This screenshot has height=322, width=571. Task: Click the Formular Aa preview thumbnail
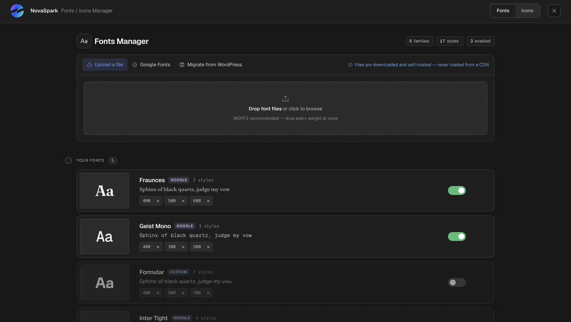tap(105, 282)
